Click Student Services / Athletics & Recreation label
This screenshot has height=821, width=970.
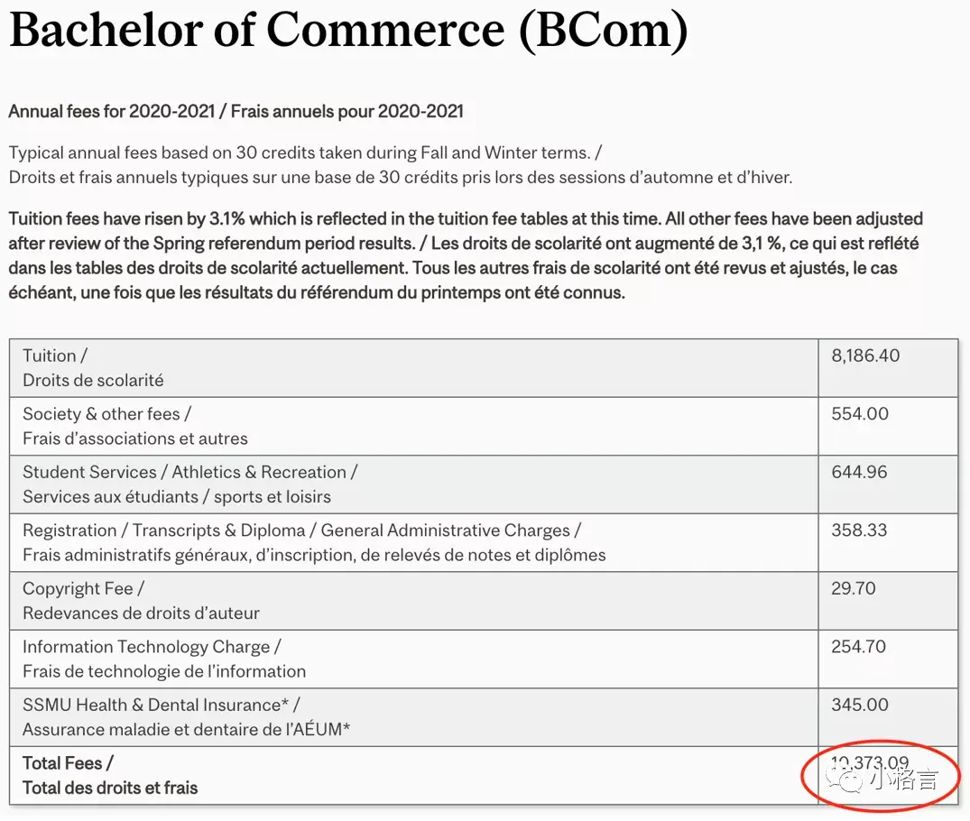click(x=189, y=473)
